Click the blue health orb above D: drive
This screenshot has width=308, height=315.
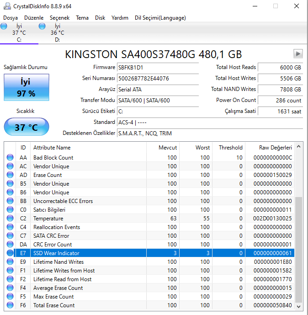(x=42, y=26)
